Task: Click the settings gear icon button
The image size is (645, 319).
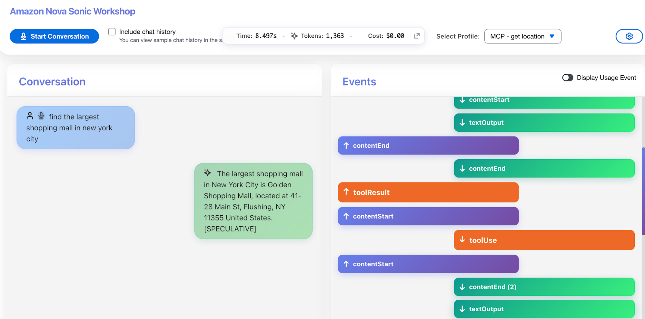Action: 629,36
